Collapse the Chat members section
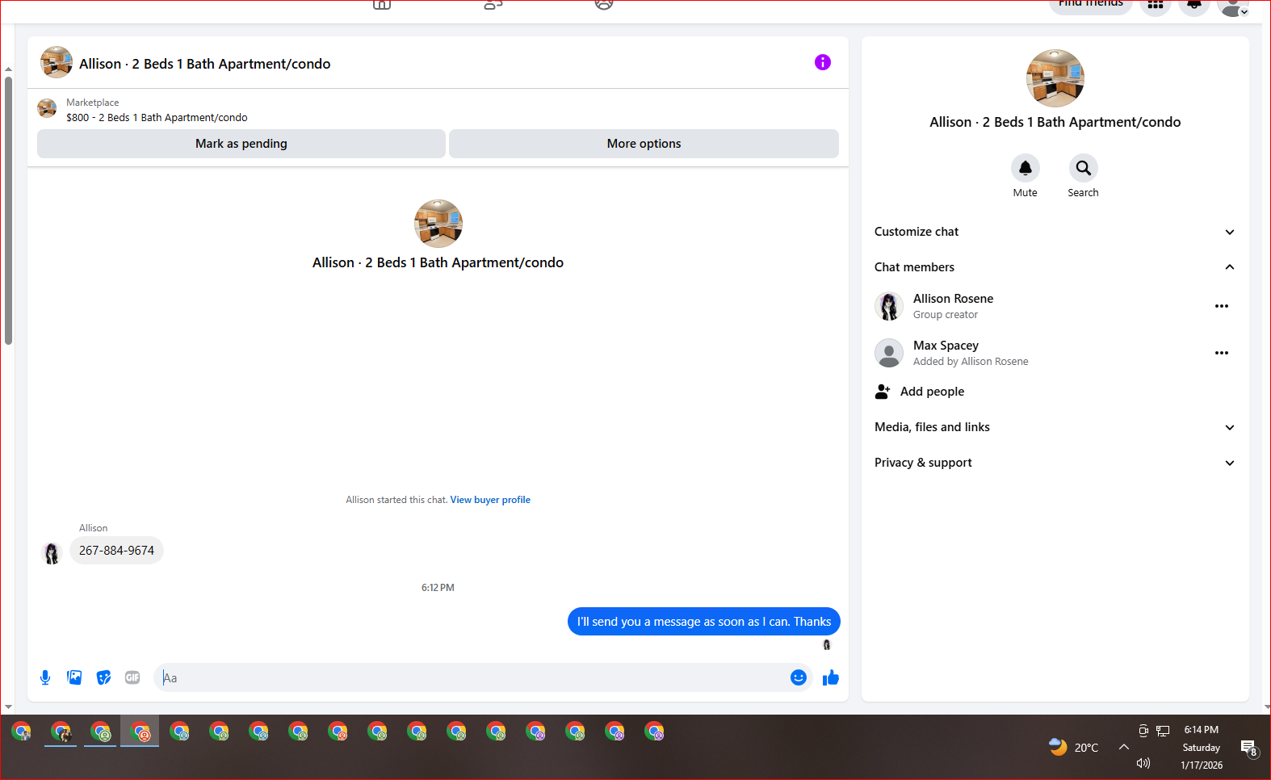1271x780 pixels. (x=1055, y=267)
